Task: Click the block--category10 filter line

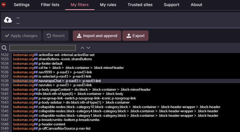Action: tap(117, 107)
